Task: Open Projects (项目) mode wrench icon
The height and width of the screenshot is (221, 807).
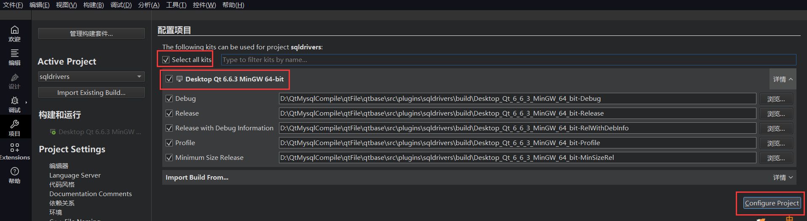Action: pos(15,127)
